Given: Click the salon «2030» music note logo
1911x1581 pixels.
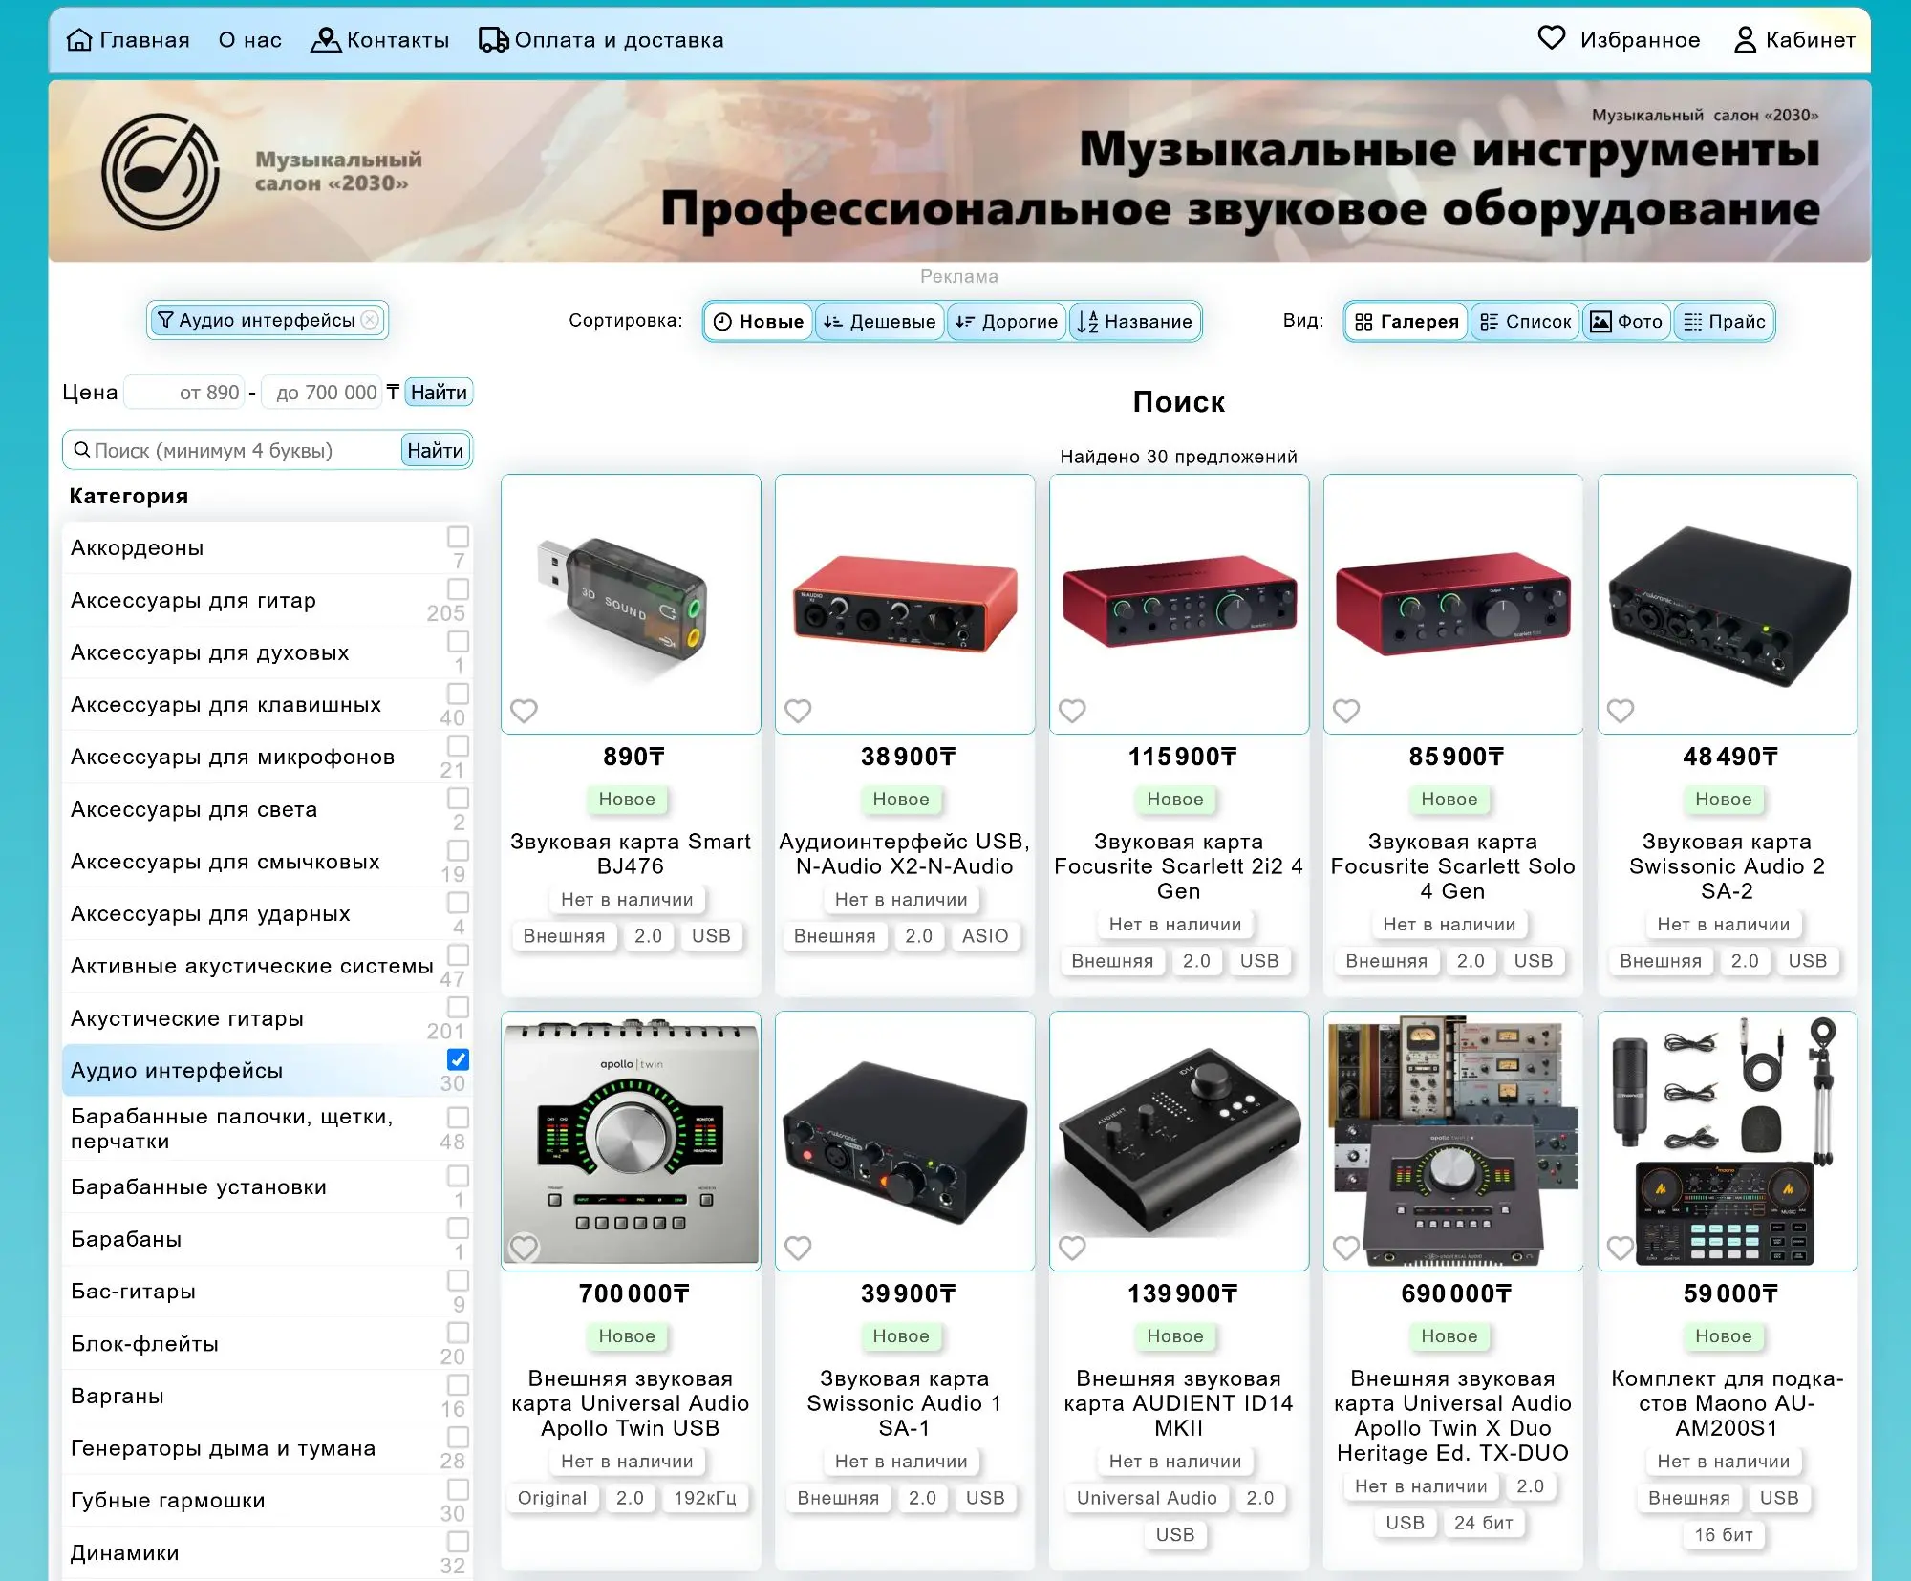Looking at the screenshot, I should (x=161, y=172).
